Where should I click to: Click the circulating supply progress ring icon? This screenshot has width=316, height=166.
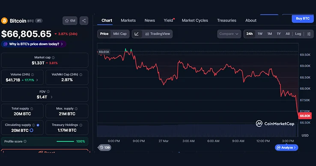31,130
